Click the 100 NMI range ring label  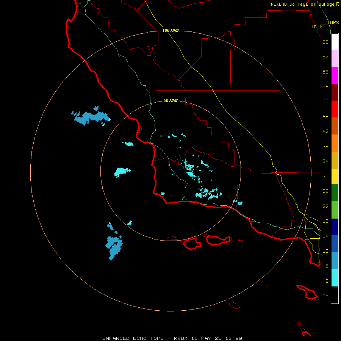[x=170, y=30]
